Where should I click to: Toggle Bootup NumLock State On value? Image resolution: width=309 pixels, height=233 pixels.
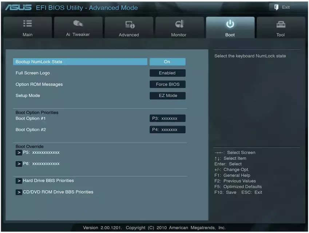point(167,62)
